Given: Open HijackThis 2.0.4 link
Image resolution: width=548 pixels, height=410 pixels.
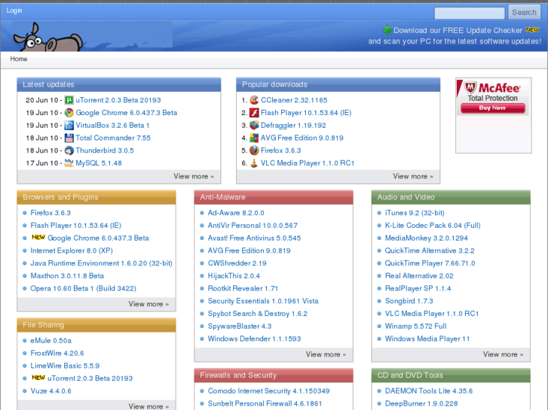Looking at the screenshot, I should tap(234, 275).
